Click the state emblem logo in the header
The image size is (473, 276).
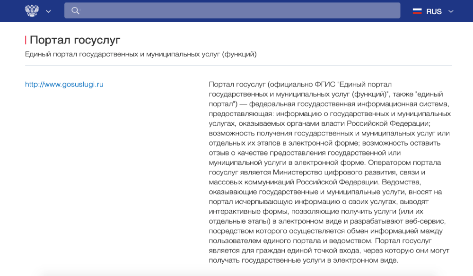pyautogui.click(x=31, y=10)
